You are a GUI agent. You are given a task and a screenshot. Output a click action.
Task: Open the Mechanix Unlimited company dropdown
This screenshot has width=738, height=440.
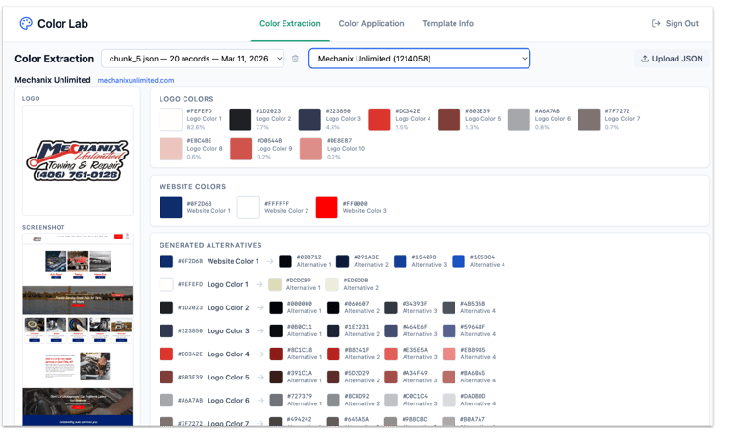(x=419, y=59)
